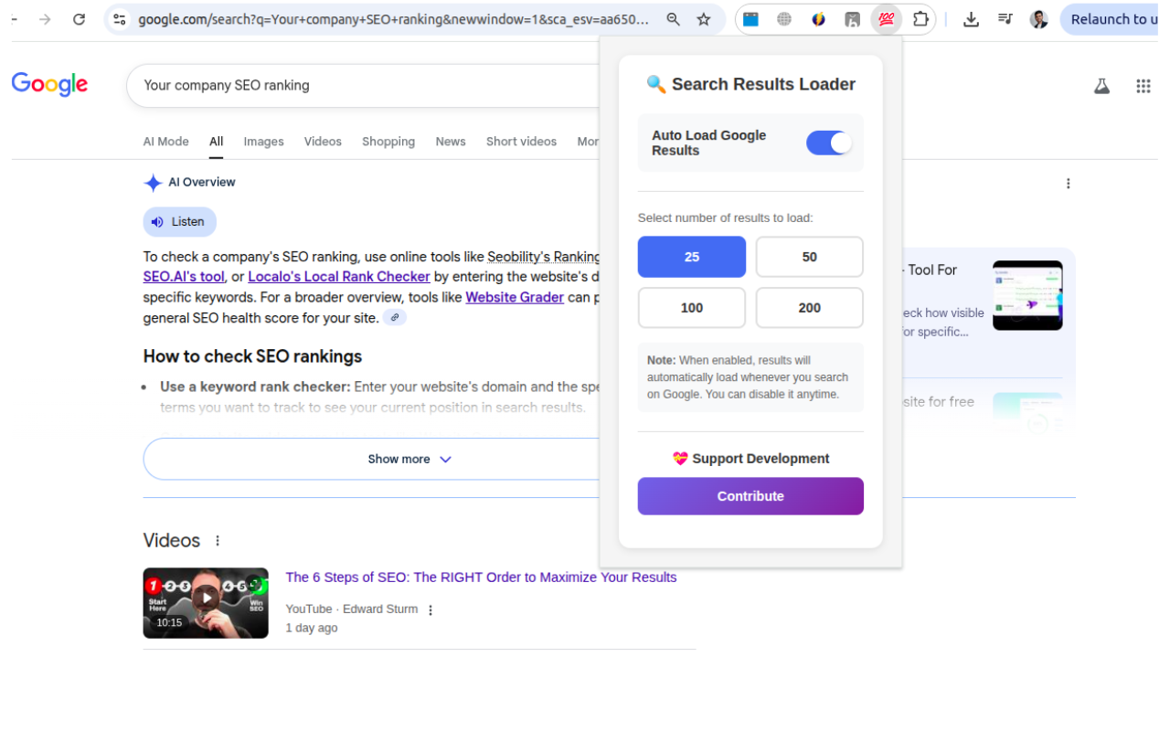Viewport: 1170px width, 731px height.
Task: Open the Website Grader link
Action: click(515, 297)
